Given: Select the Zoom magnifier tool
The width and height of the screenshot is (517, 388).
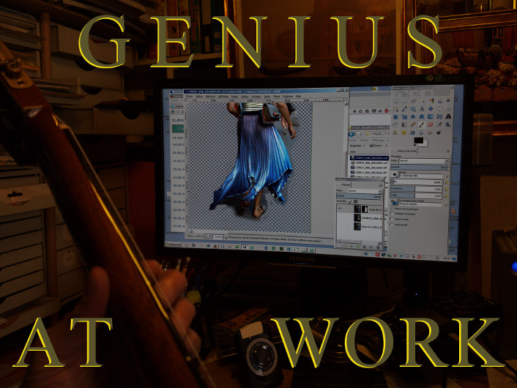Looking at the screenshot, I should tap(414, 109).
